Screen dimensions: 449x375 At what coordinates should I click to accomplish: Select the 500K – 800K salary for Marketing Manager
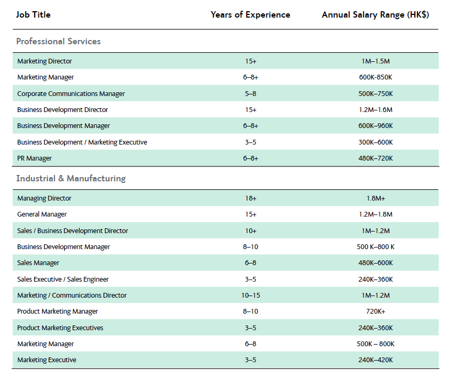pyautogui.click(x=375, y=344)
